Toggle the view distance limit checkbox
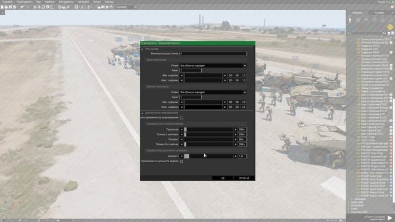Viewport: 395px width, 222px height. pyautogui.click(x=181, y=162)
